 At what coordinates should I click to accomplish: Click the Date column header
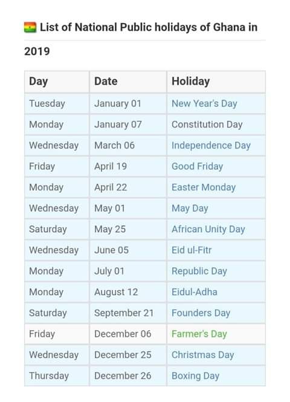pos(128,82)
